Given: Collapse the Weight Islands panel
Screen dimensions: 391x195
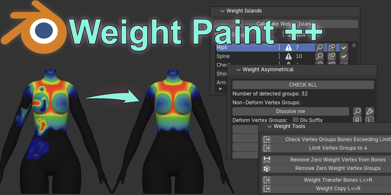Looking at the screenshot, I should tap(222, 11).
